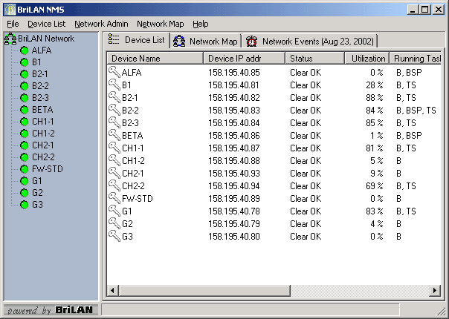Sort by Device IP addr column header
The width and height of the screenshot is (449, 319).
pos(245,59)
